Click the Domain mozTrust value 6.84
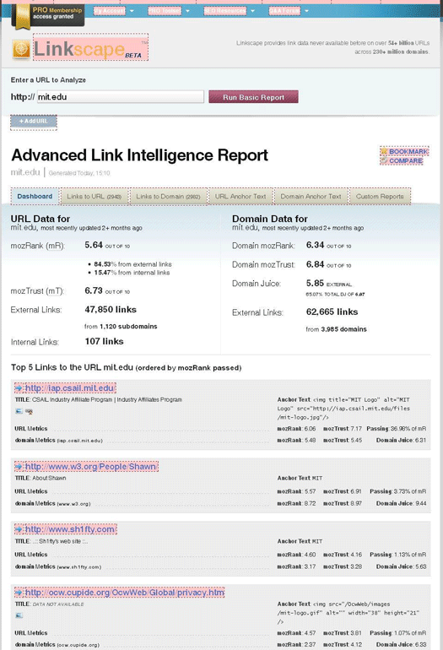Screen dimensions: 443x650 (x=315, y=264)
